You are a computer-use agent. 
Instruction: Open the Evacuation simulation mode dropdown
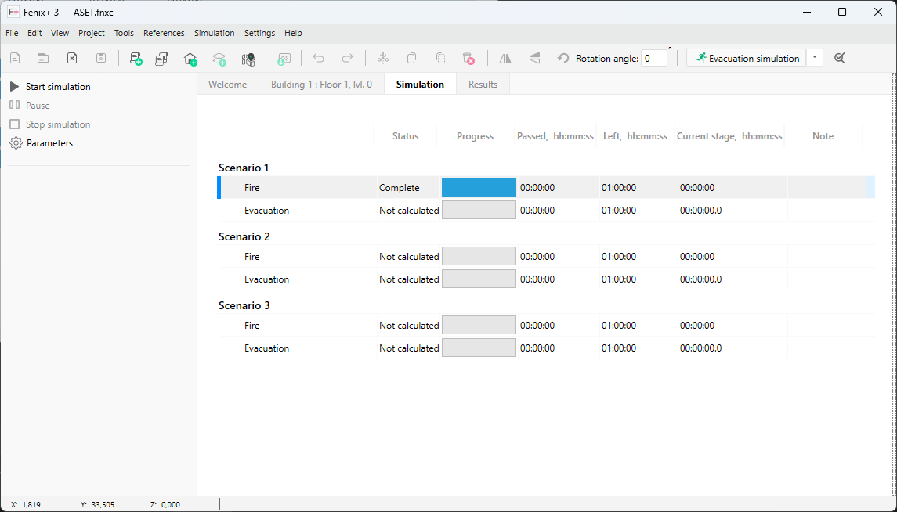(814, 57)
